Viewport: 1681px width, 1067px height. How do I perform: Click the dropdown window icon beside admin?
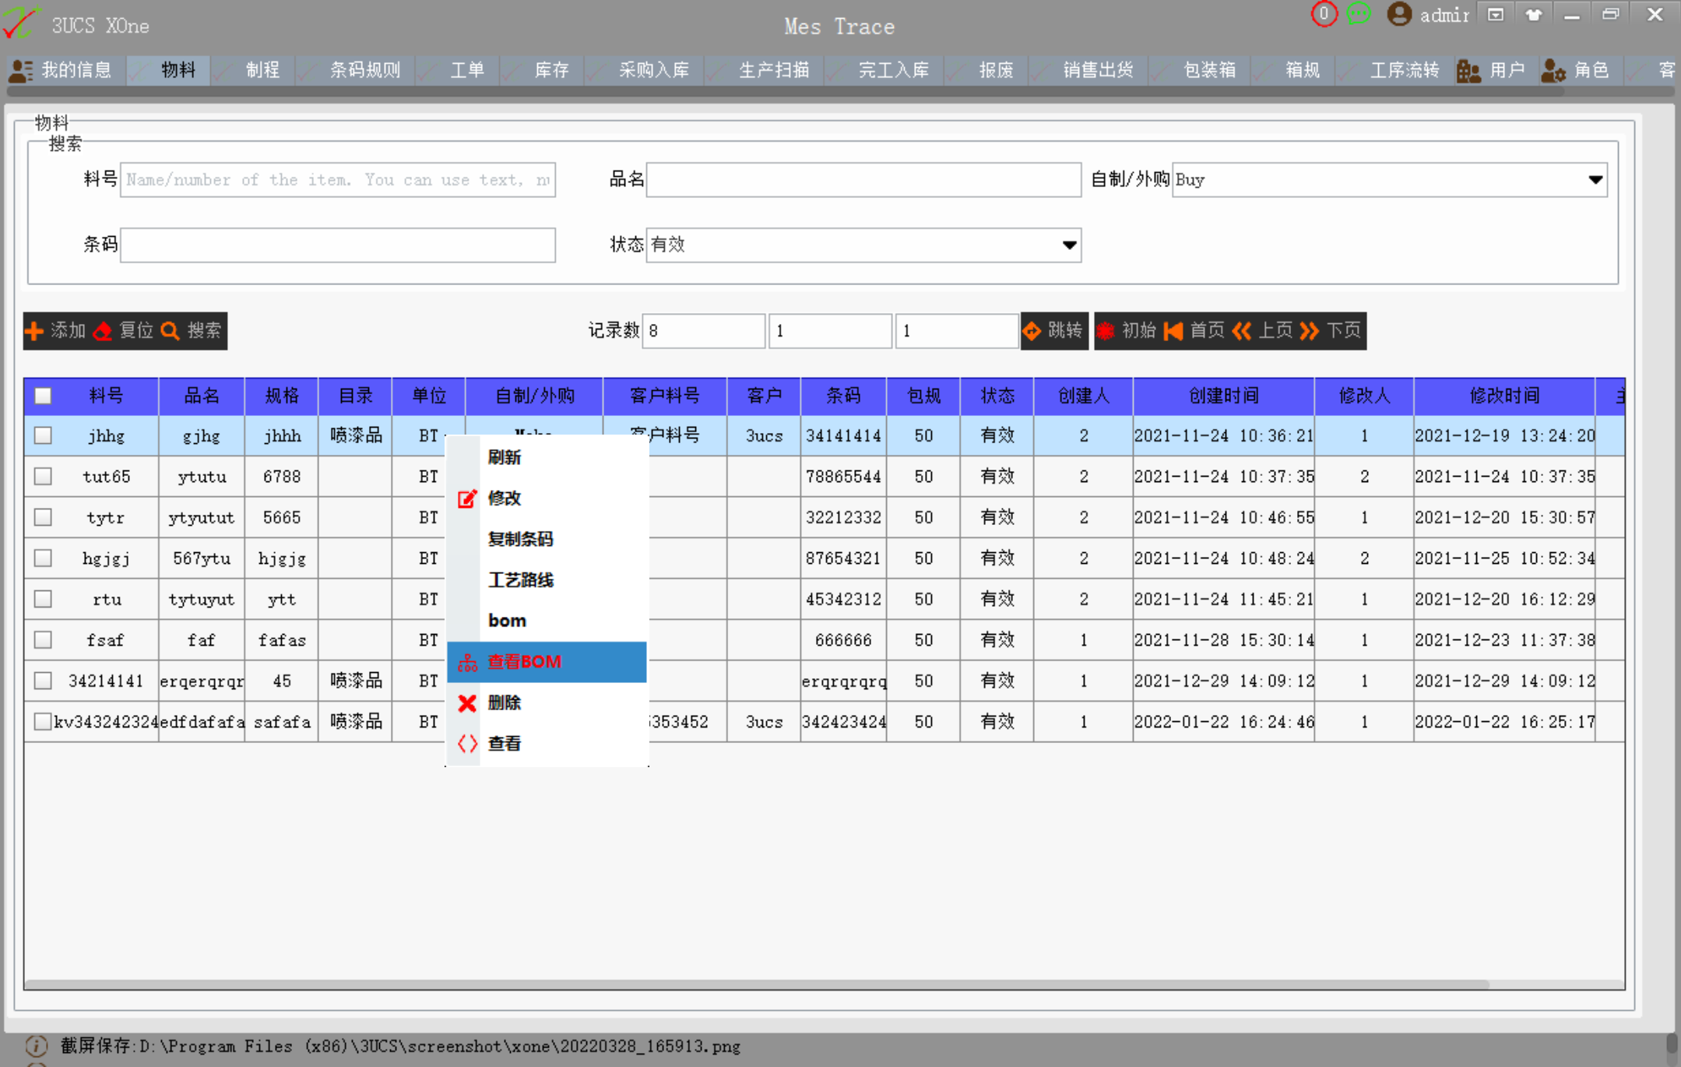[x=1496, y=15]
